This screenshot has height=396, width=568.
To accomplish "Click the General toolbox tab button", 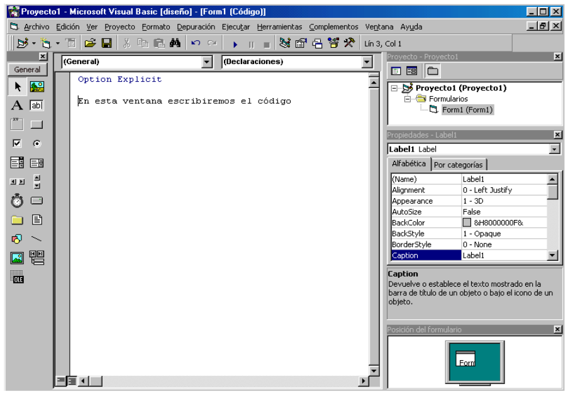I will pos(27,70).
